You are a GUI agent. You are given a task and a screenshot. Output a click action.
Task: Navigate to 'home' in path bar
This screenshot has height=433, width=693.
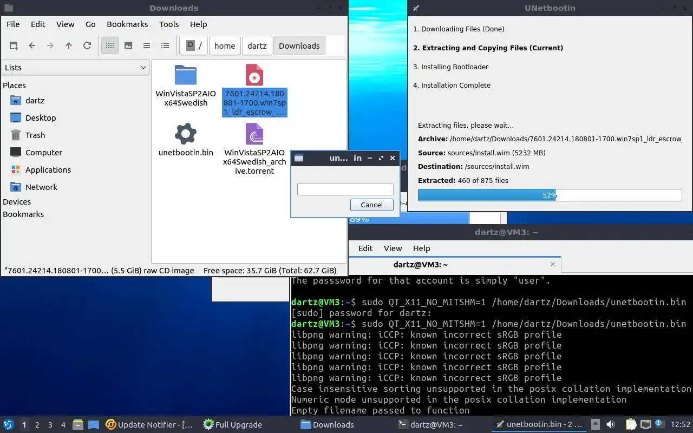pos(225,46)
